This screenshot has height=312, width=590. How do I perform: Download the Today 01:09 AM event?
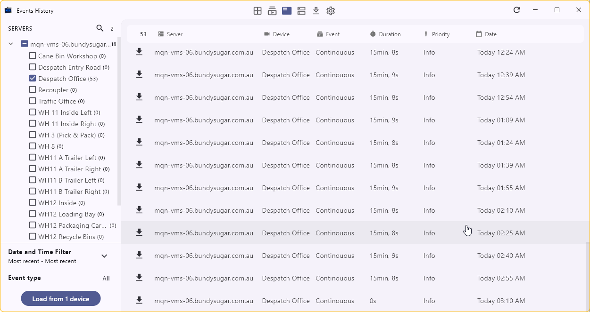point(139,120)
